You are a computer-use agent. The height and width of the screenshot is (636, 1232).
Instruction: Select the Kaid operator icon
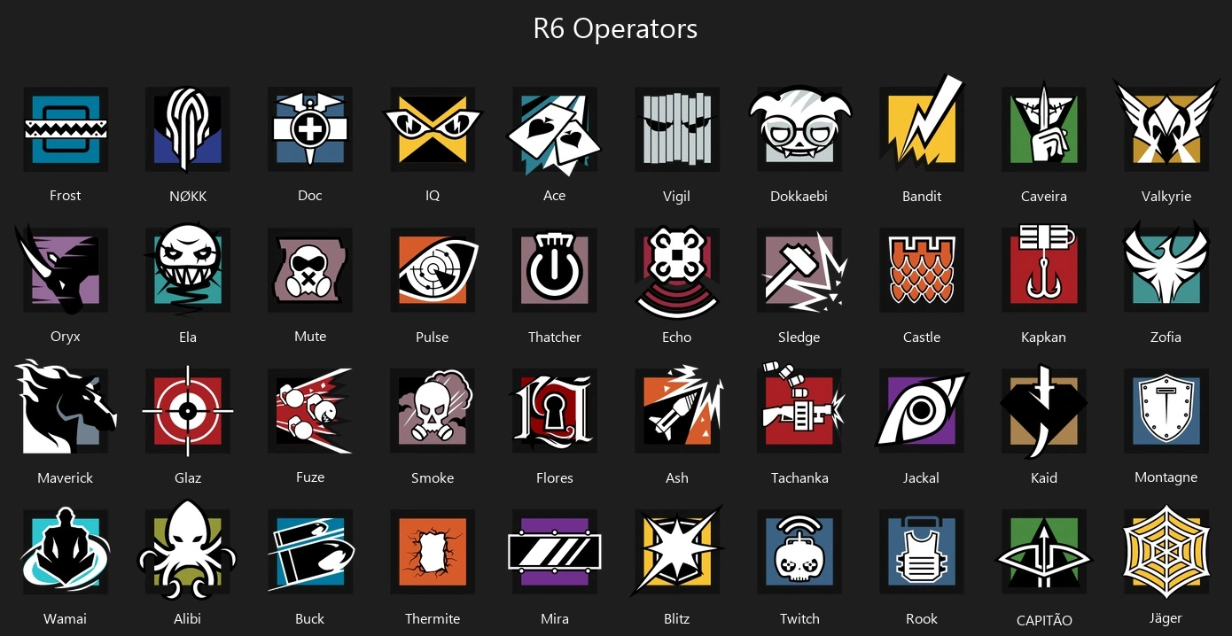[x=1042, y=411]
